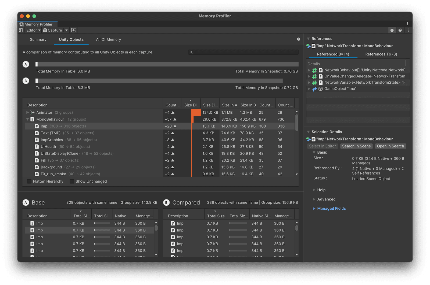Enable the Flatten Hierarchy checkbox

point(29,181)
